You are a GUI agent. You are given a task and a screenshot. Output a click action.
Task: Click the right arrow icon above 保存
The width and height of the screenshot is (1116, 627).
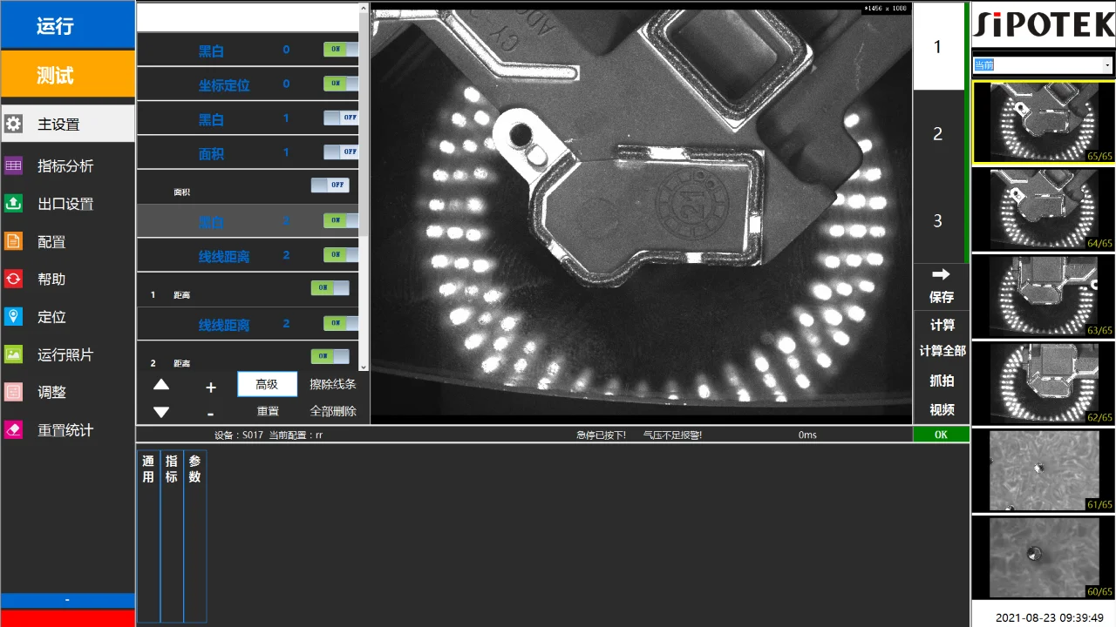941,274
